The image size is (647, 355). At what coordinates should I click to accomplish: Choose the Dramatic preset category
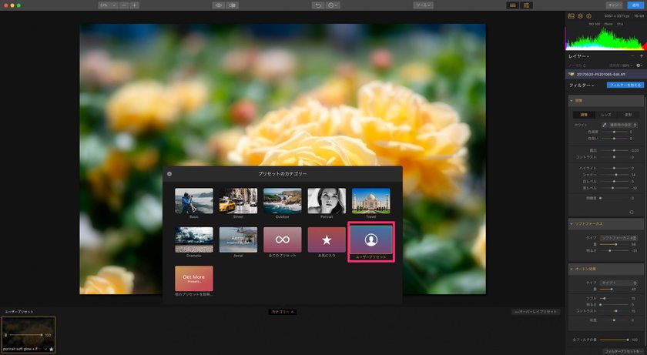click(194, 239)
